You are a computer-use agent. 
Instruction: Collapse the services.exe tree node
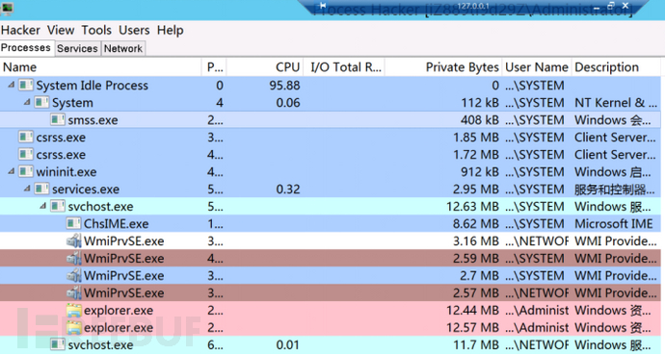tap(27, 189)
